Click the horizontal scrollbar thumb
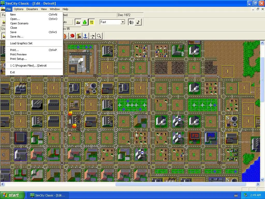 (180, 184)
